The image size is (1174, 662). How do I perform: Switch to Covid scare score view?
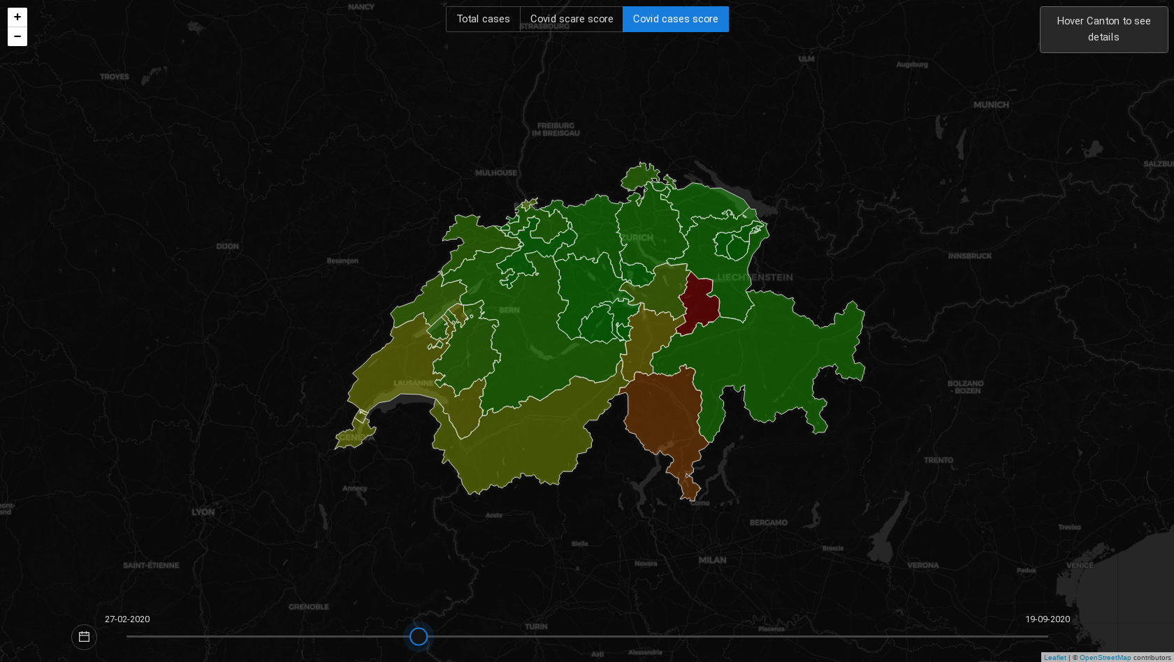click(x=572, y=19)
